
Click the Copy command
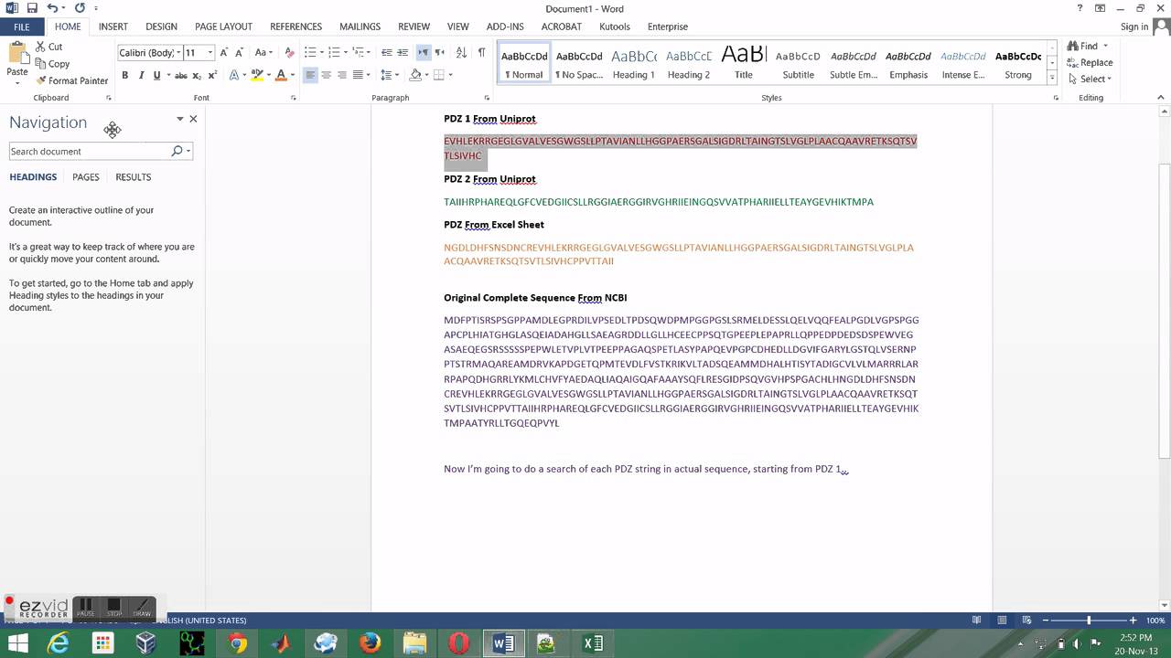tap(52, 64)
